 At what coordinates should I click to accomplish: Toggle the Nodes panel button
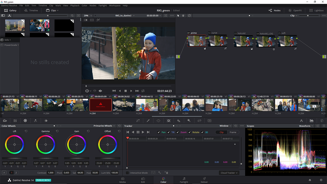coord(274,10)
